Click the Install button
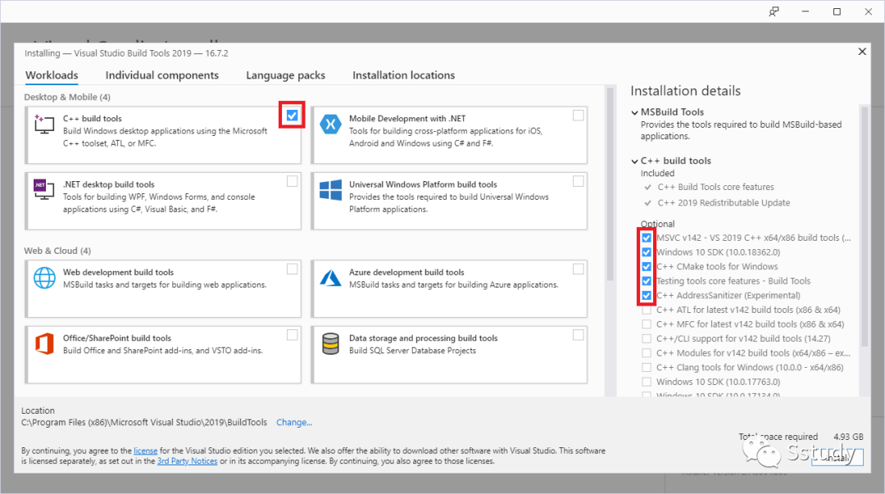This screenshot has height=494, width=885. pyautogui.click(x=837, y=459)
